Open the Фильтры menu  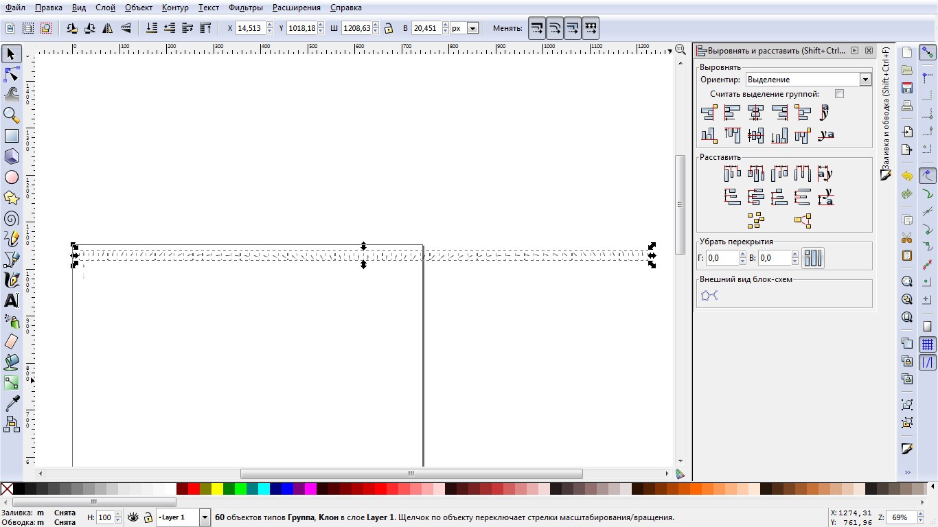click(x=246, y=8)
